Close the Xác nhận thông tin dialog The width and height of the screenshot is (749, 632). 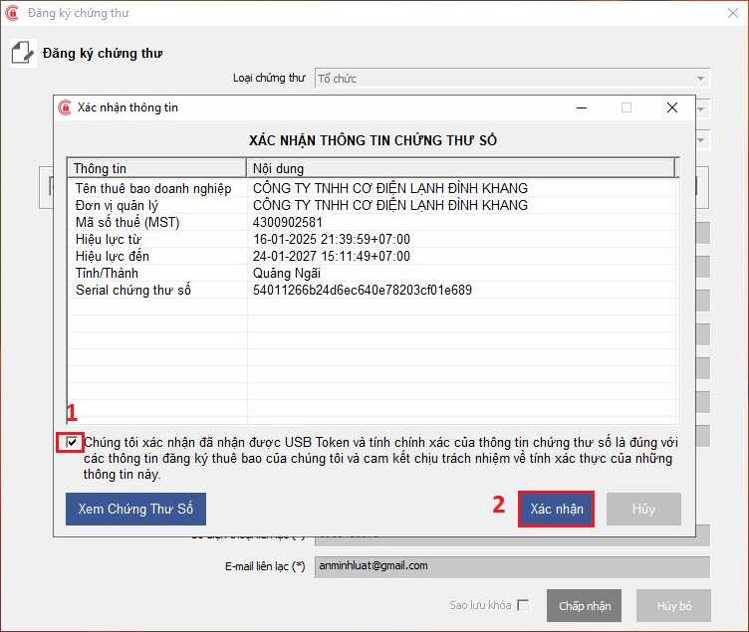(672, 107)
